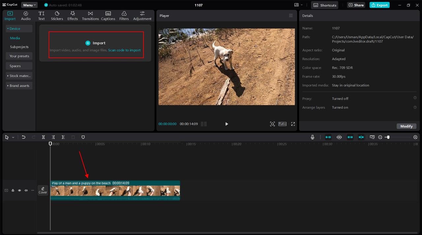Add a marker shield icon

(83, 137)
